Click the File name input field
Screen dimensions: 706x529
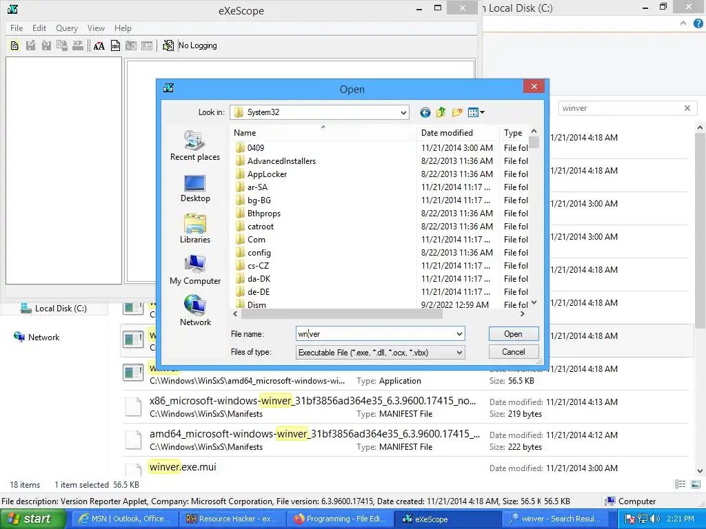tap(375, 334)
